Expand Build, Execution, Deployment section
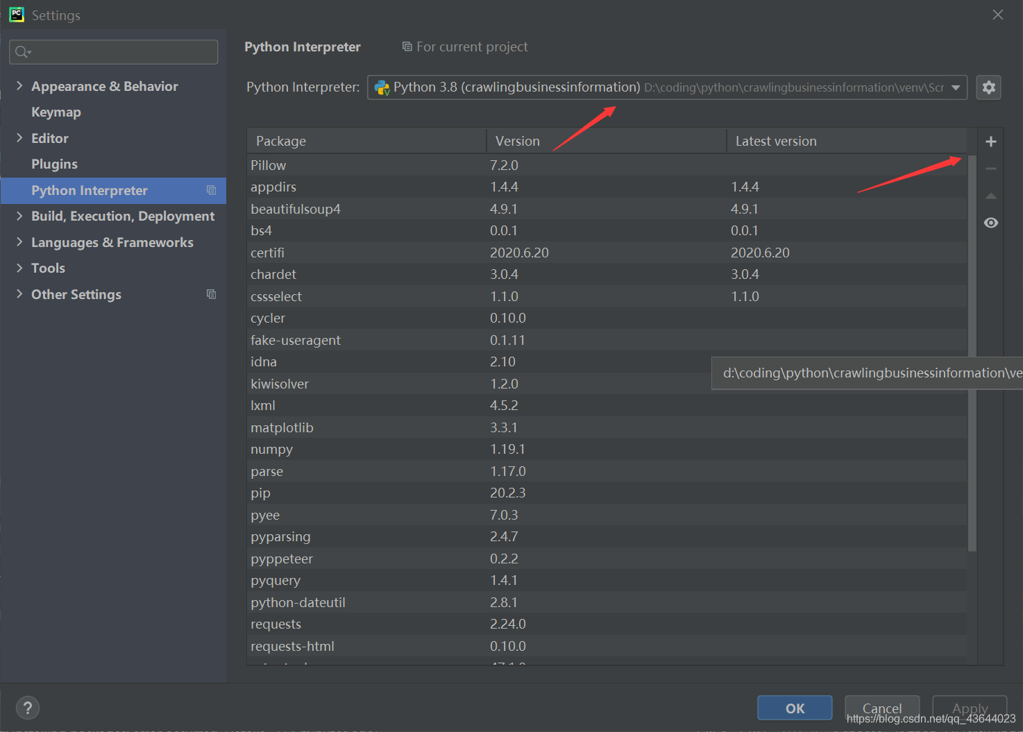 [19, 216]
